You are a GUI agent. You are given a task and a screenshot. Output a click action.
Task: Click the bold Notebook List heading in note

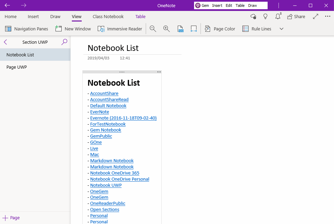114,83
